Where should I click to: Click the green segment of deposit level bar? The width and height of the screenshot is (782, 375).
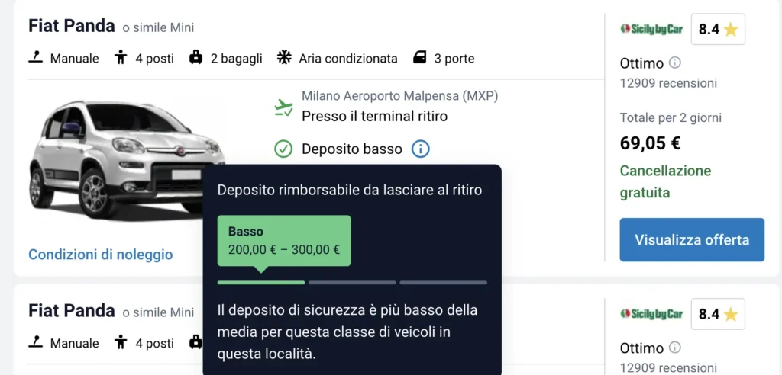(x=260, y=282)
